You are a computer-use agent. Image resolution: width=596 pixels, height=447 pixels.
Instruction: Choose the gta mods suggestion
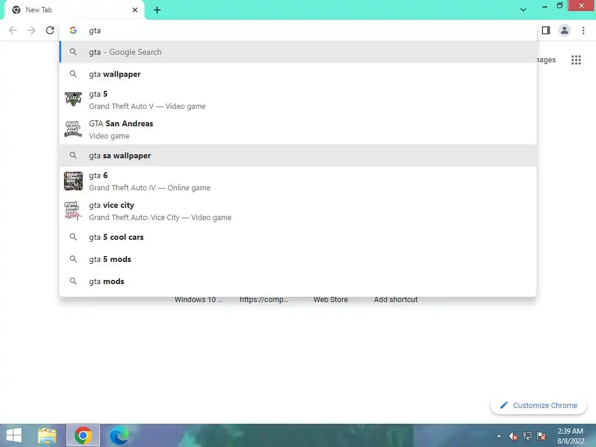[x=298, y=281]
